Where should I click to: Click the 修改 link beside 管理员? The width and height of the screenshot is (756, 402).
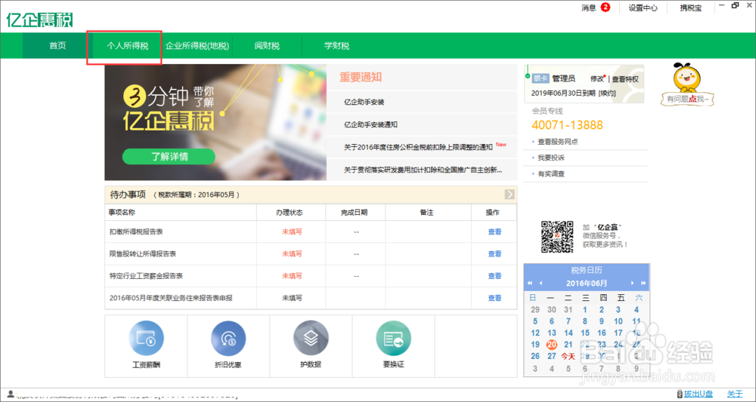coord(597,79)
